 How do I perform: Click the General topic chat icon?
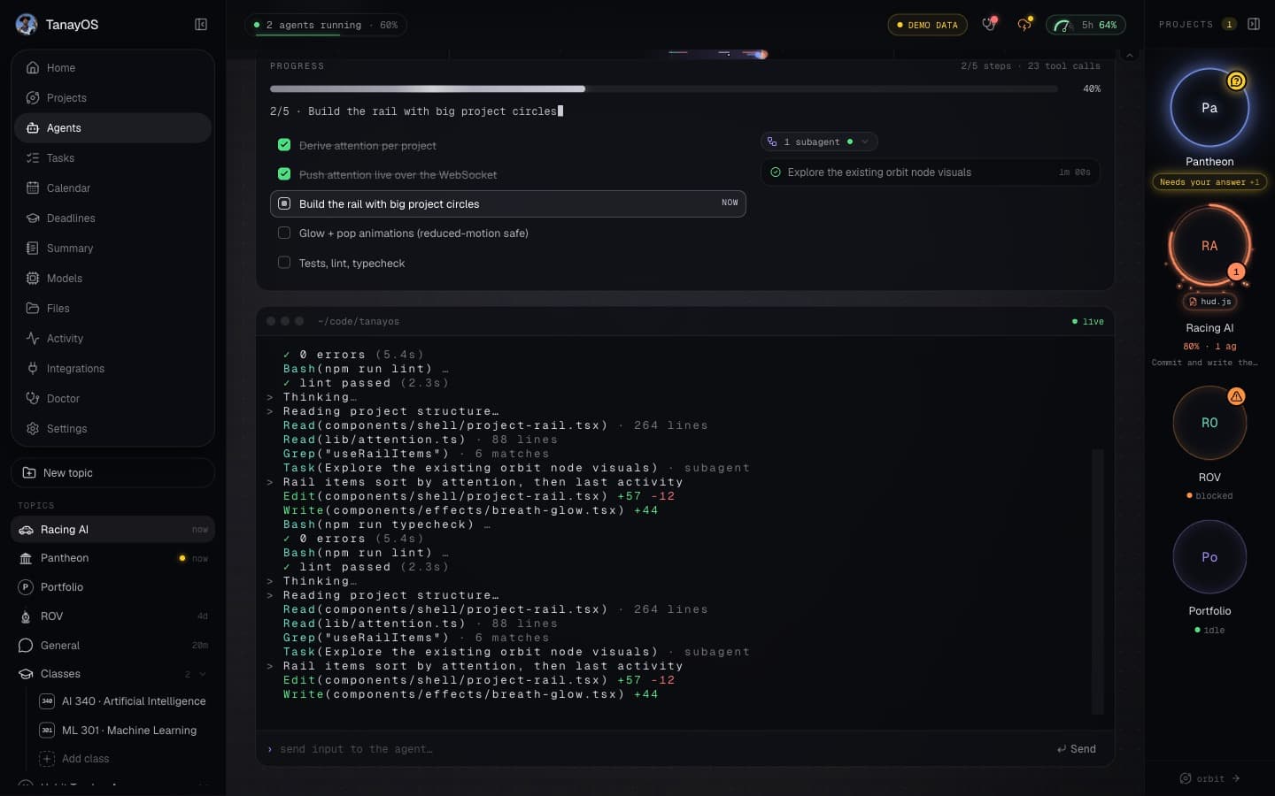(26, 646)
